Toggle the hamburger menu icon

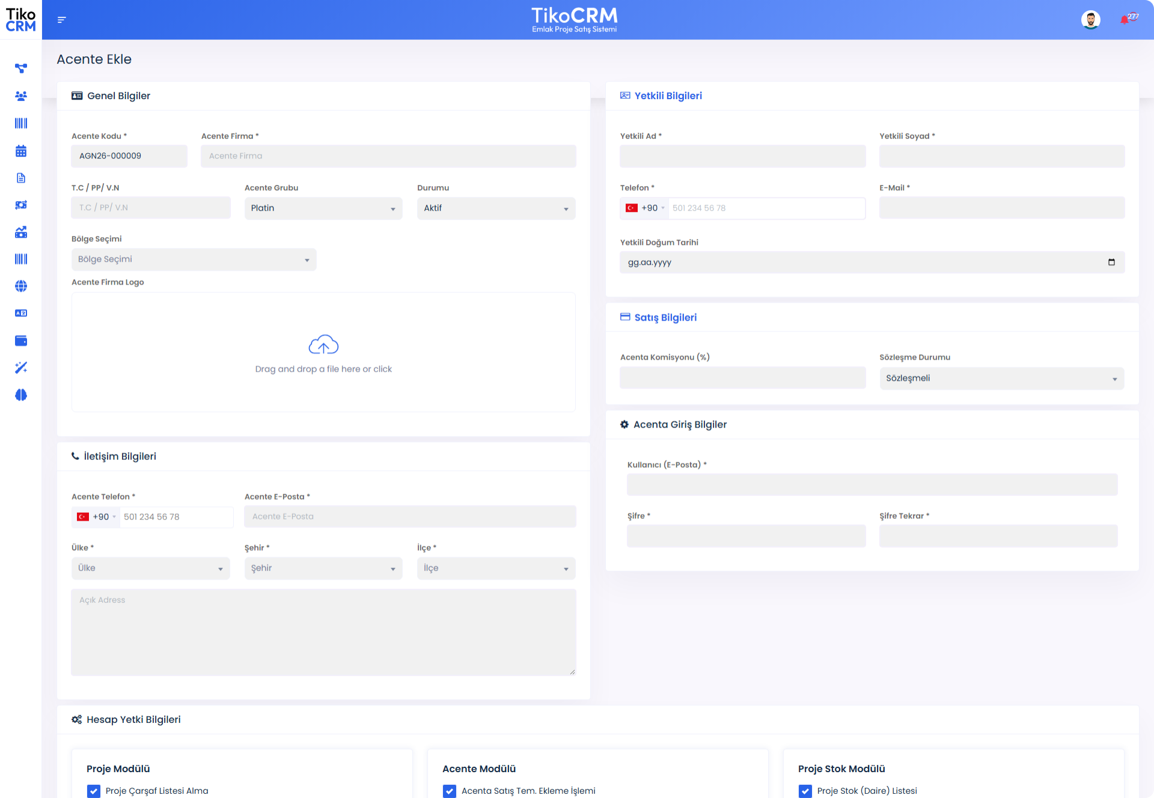(x=61, y=20)
